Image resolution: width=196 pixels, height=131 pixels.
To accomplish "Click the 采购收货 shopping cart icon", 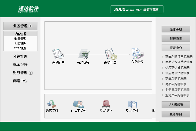I will (x=84, y=54).
